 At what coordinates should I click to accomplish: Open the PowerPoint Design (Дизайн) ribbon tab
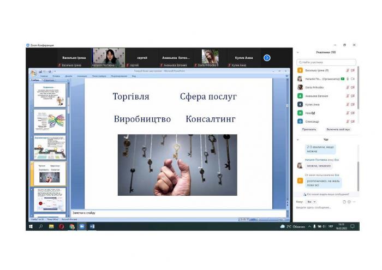69,76
